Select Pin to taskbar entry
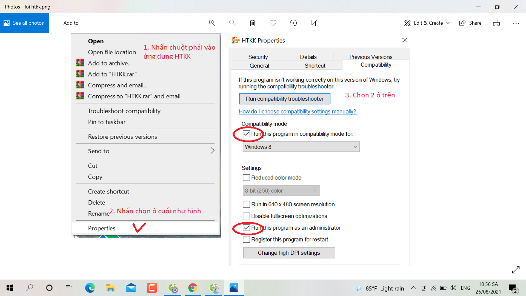Screen dimensions: 526x296 (107, 122)
